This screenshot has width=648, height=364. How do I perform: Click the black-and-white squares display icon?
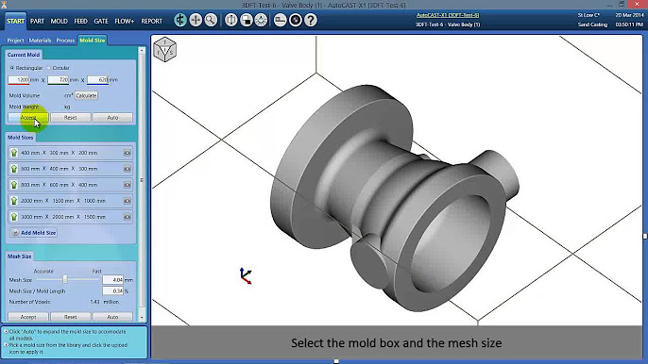tap(247, 20)
